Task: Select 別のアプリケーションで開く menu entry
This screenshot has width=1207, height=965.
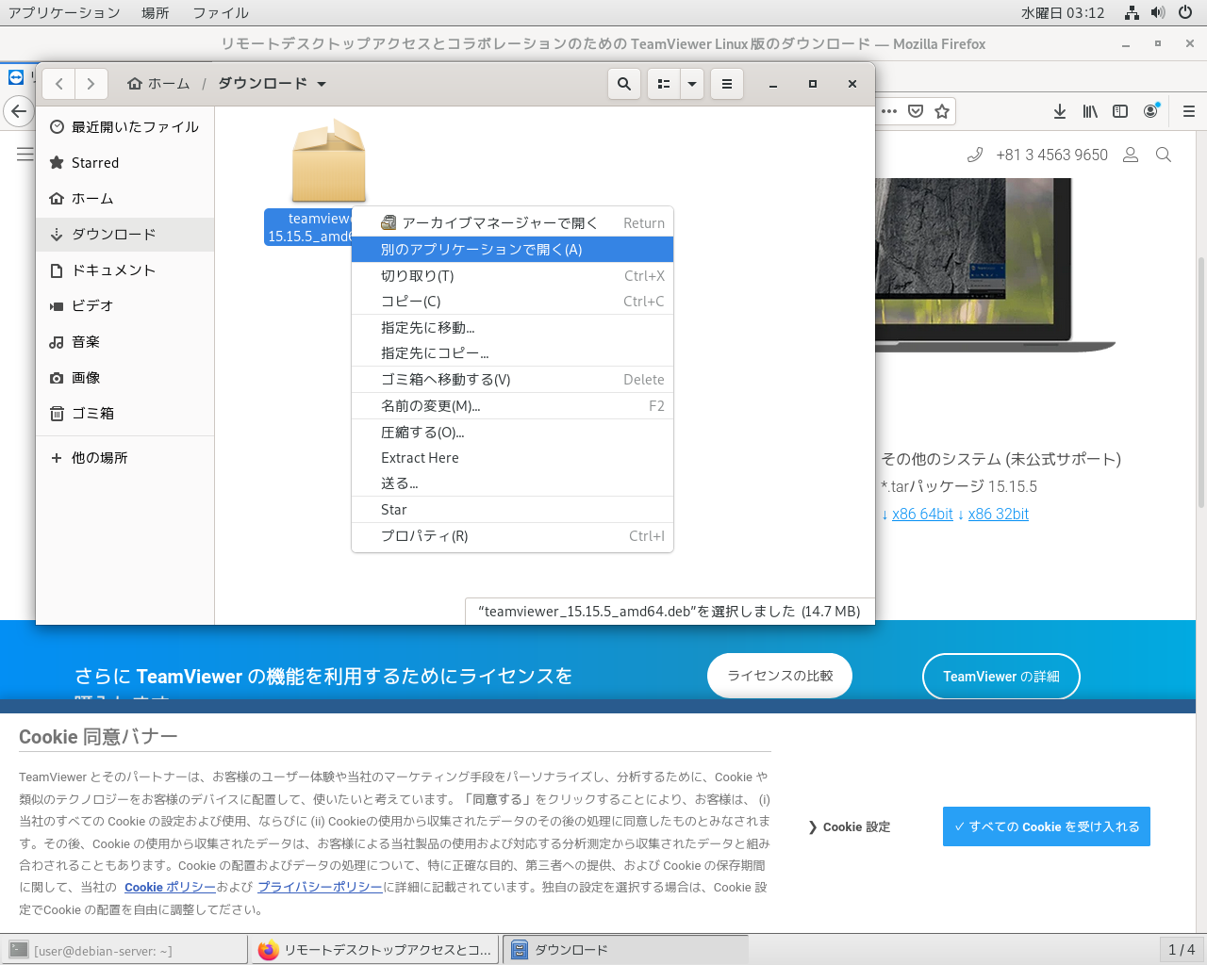Action: 481,250
